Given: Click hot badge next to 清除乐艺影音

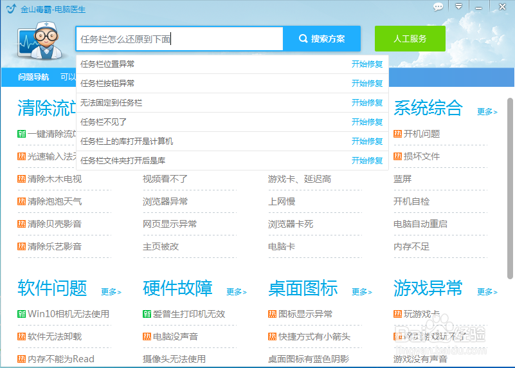Looking at the screenshot, I should (x=22, y=246).
